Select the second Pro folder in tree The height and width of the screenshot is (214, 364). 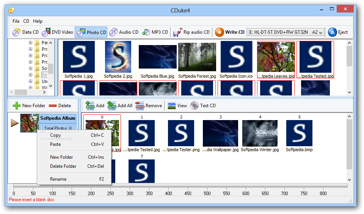(x=44, y=56)
